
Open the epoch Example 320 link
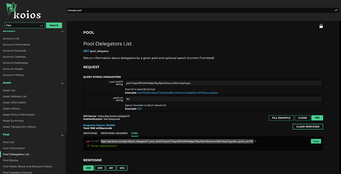point(139,109)
